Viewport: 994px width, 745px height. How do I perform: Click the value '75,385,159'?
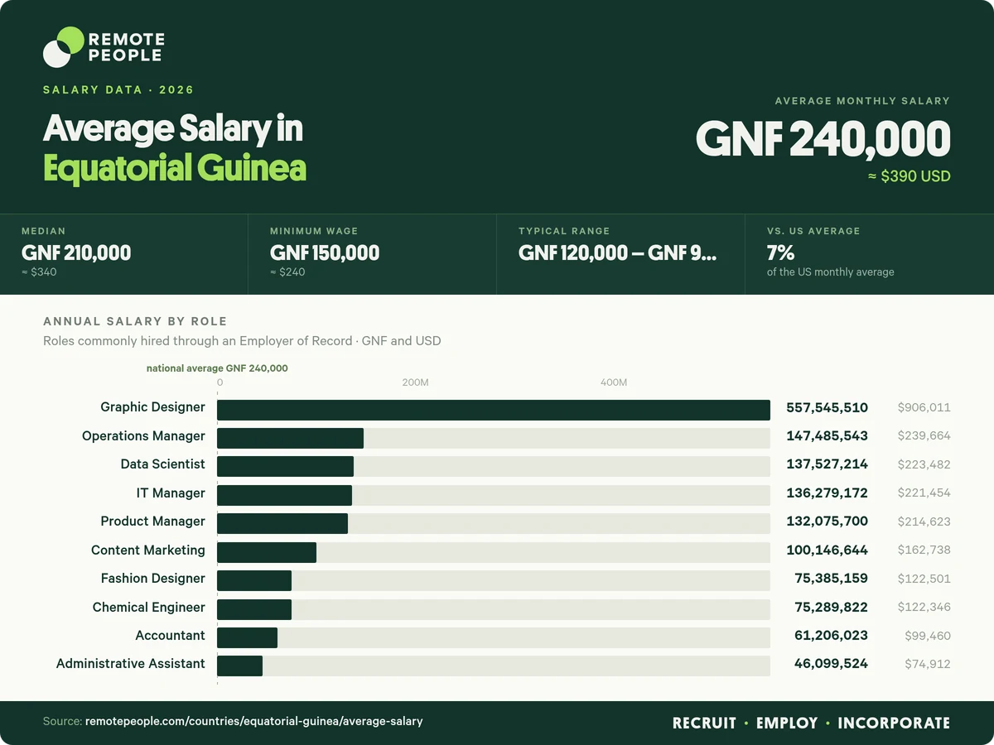(x=832, y=579)
